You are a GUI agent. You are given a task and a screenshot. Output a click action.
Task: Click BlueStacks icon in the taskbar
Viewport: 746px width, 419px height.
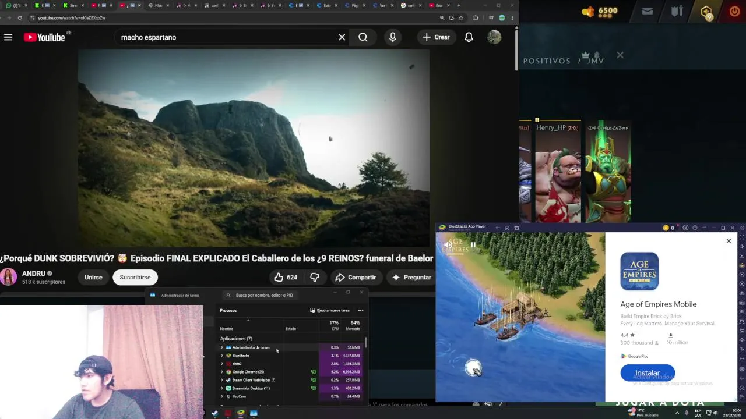point(240,413)
